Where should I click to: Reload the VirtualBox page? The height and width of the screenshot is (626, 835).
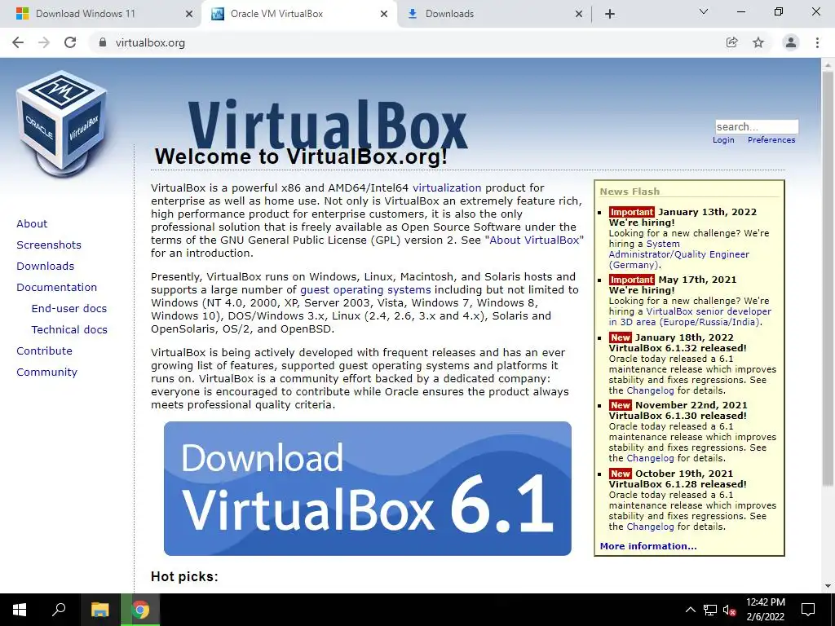point(70,42)
